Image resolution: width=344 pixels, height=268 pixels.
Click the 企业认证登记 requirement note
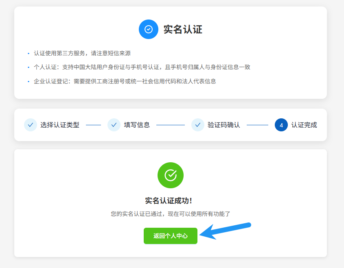(x=125, y=81)
